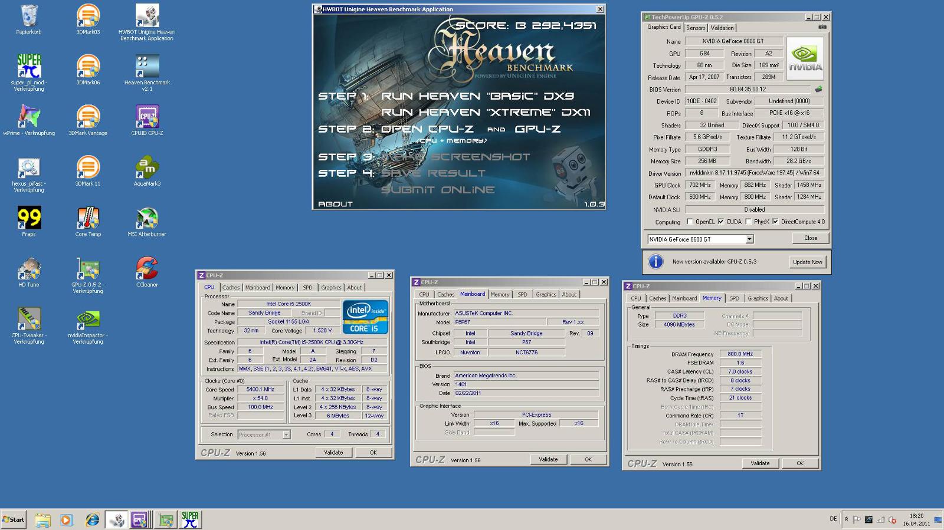
Task: Switch to Sensors tab in GPU-Z
Action: pos(696,28)
